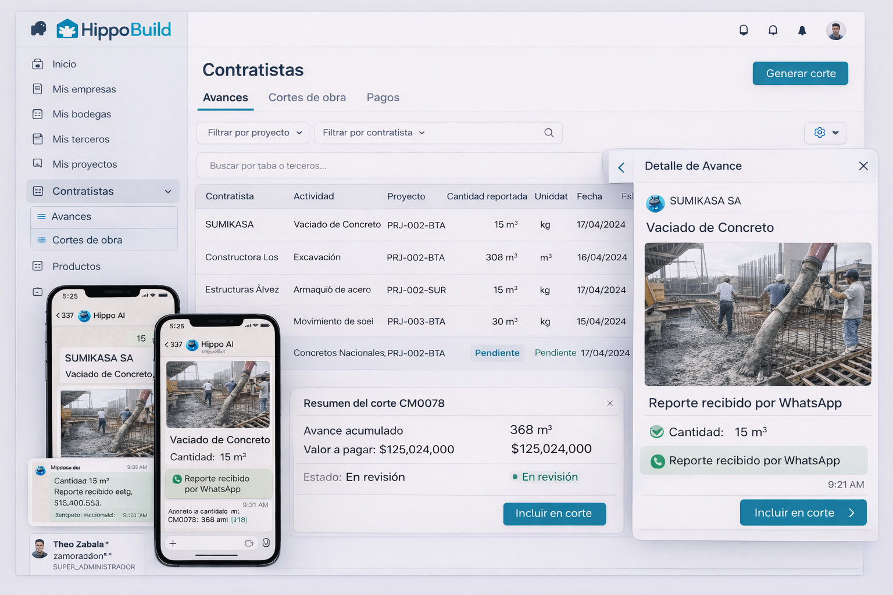This screenshot has width=893, height=595.
Task: Click the Buscar search input field
Action: point(401,166)
